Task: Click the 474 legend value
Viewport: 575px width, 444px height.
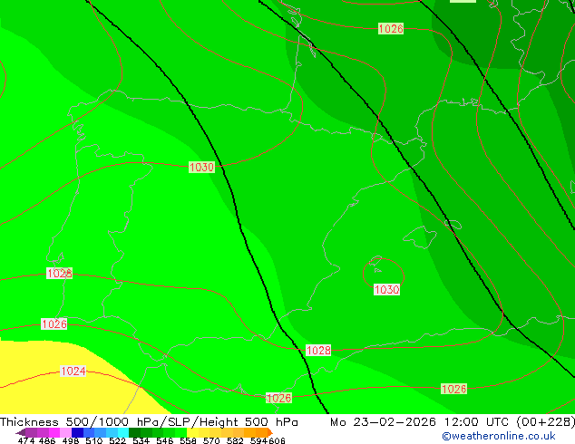Action: [x=26, y=440]
